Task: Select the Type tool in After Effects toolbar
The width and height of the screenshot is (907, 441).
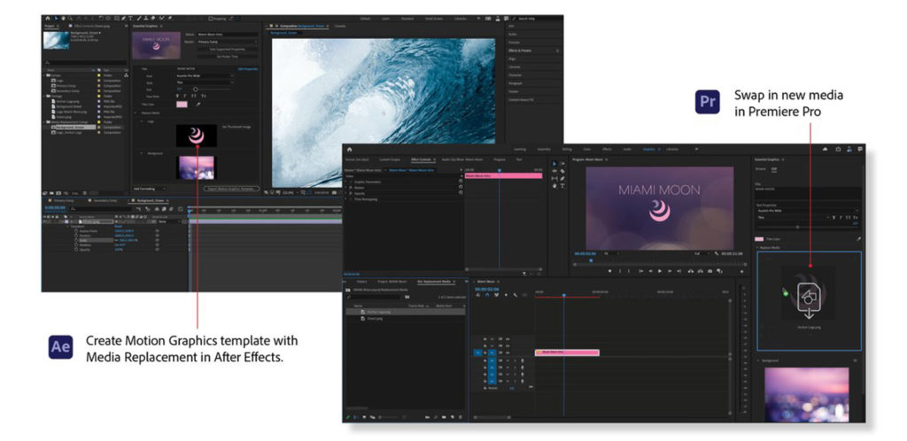Action: [x=130, y=19]
